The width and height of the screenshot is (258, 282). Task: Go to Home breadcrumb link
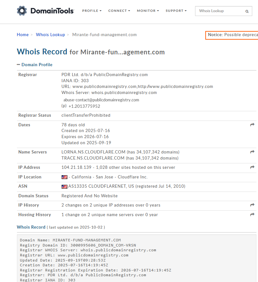(23, 35)
